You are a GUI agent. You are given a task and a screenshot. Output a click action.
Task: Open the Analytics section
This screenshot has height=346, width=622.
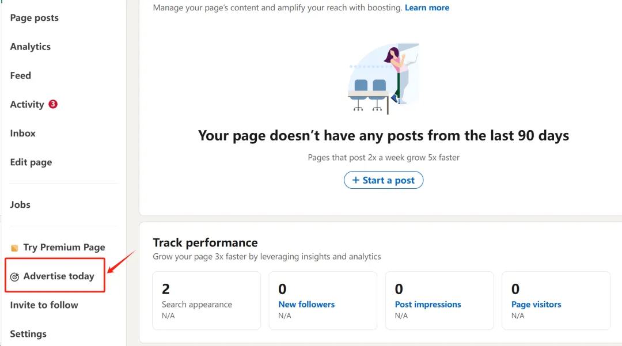click(30, 47)
